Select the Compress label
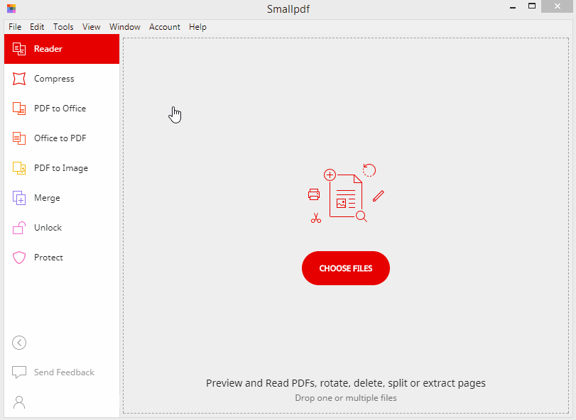 (x=54, y=79)
